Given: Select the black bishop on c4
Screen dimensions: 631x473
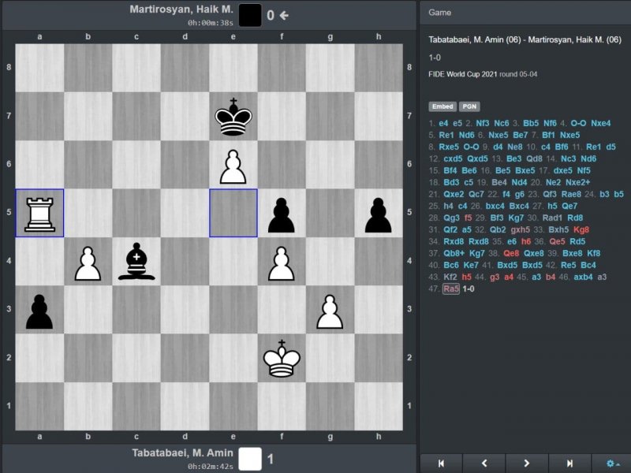Looking at the screenshot, I should [x=136, y=262].
